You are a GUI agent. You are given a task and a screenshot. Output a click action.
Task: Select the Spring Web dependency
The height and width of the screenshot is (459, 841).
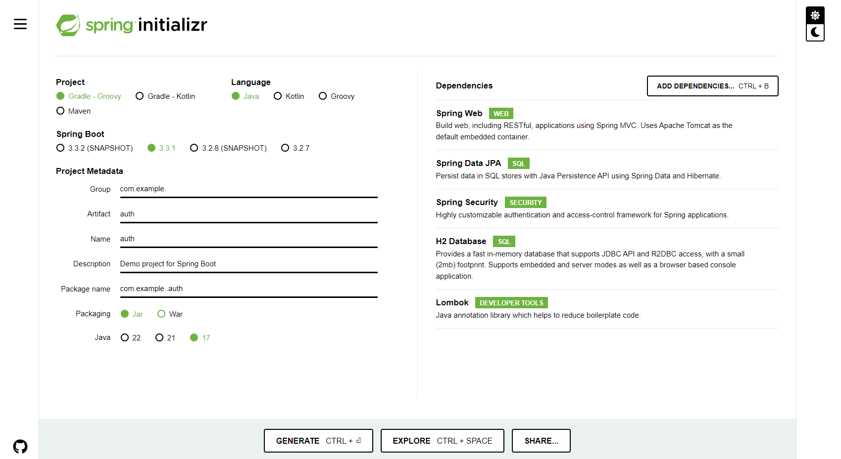point(607,125)
